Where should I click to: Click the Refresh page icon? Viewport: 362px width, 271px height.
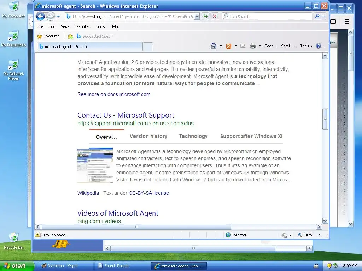[205, 16]
